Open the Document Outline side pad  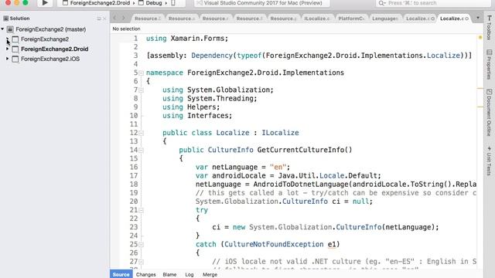[x=489, y=113]
